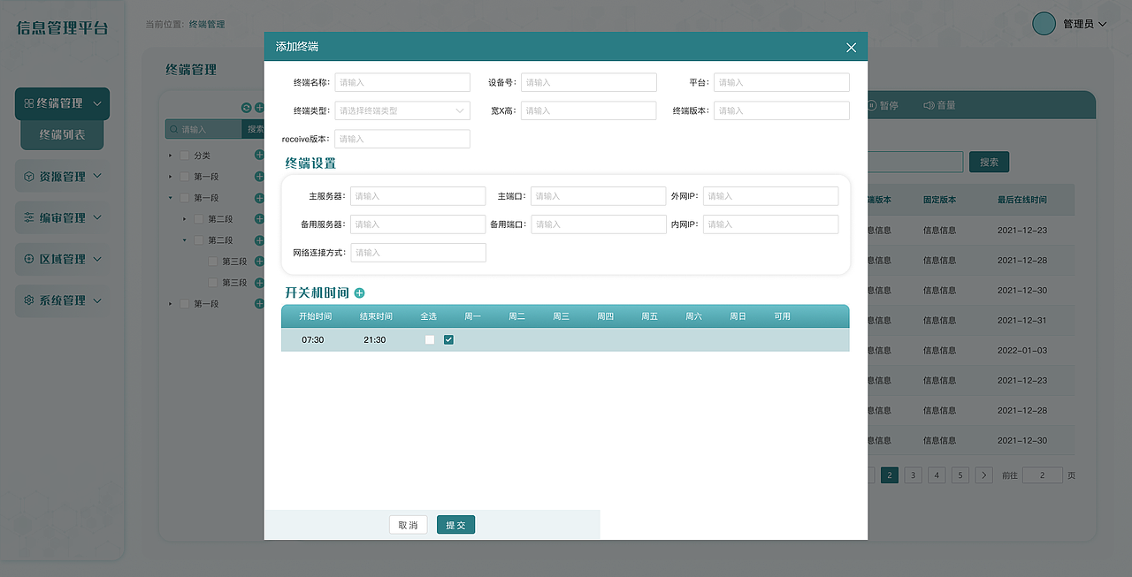1132x577 pixels.
Task: Focus the 主端口 input field
Action: point(599,196)
